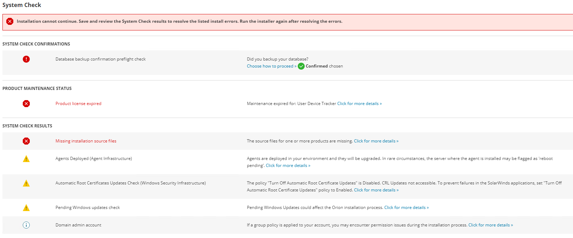This screenshot has width=573, height=238.
Task: Click the Agents Deployed warning triangle icon
Action: click(26, 159)
